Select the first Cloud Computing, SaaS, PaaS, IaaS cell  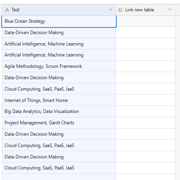[x=59, y=89]
